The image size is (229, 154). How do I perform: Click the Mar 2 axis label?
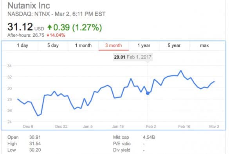214,126
